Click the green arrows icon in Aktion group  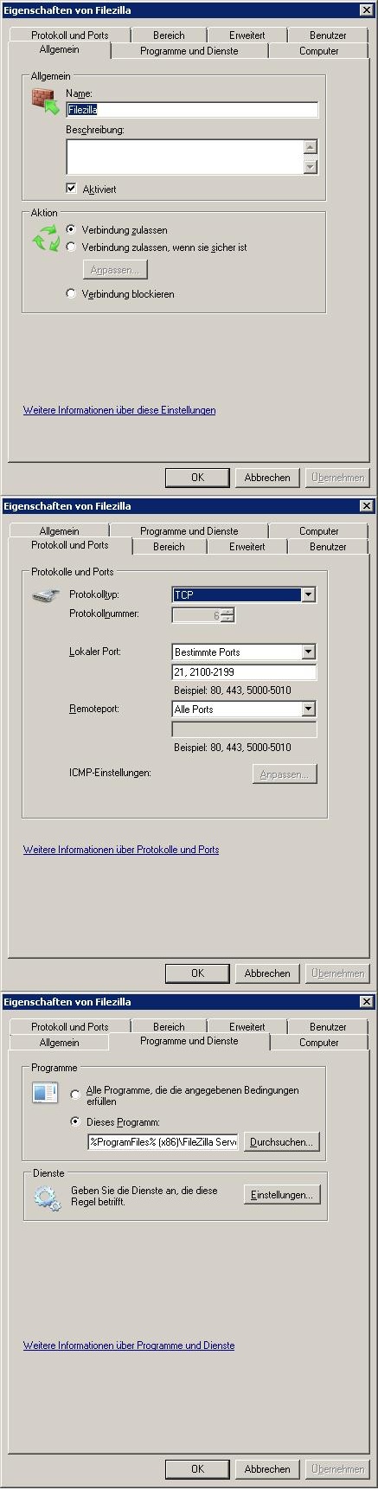(x=45, y=238)
